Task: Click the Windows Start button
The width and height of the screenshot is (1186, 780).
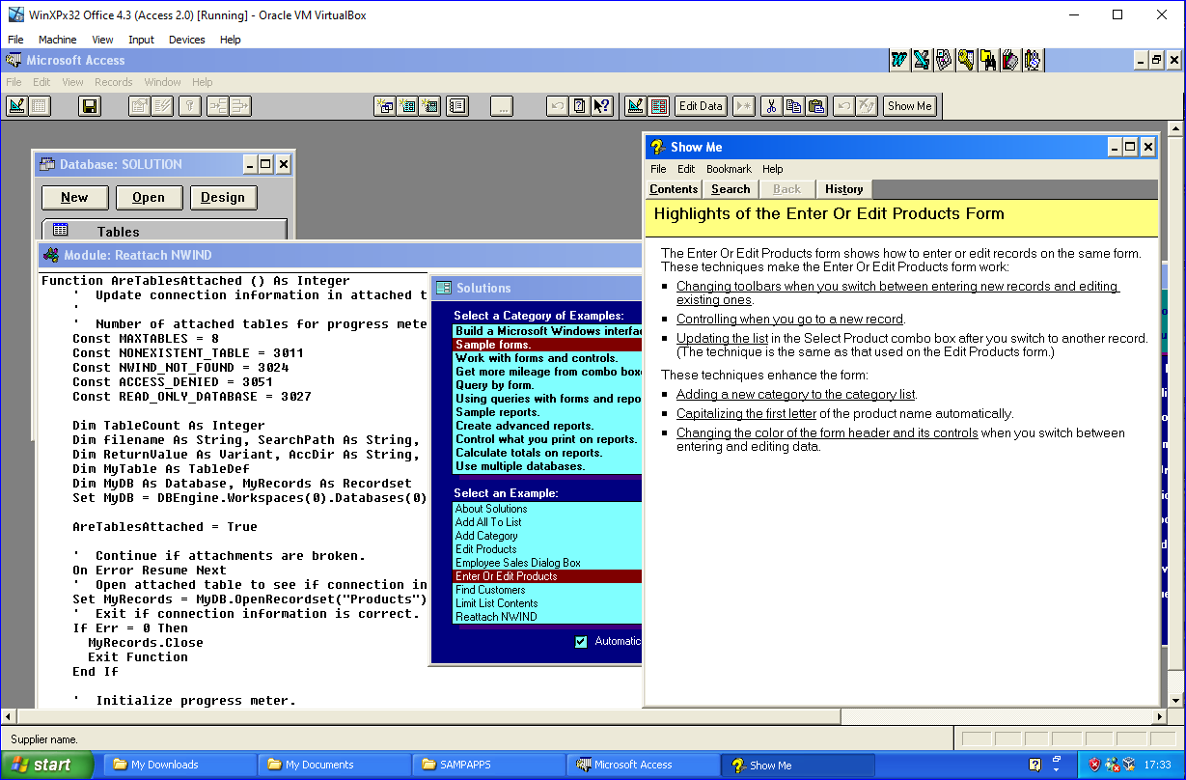Action: (x=46, y=765)
